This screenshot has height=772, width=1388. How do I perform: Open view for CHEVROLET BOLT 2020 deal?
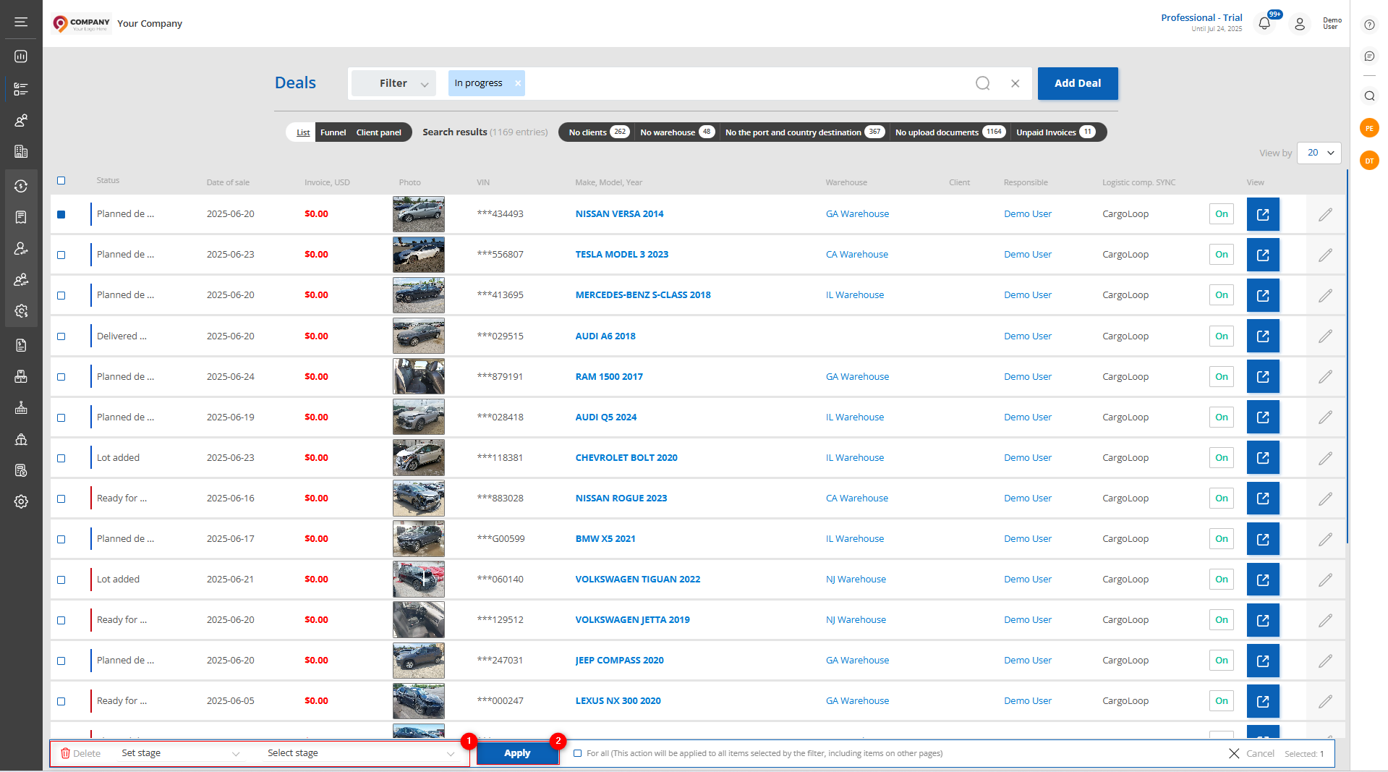coord(1263,458)
